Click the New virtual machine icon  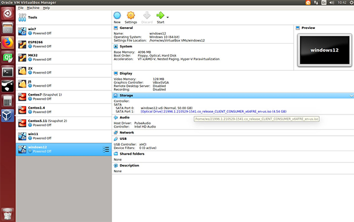coord(117,15)
